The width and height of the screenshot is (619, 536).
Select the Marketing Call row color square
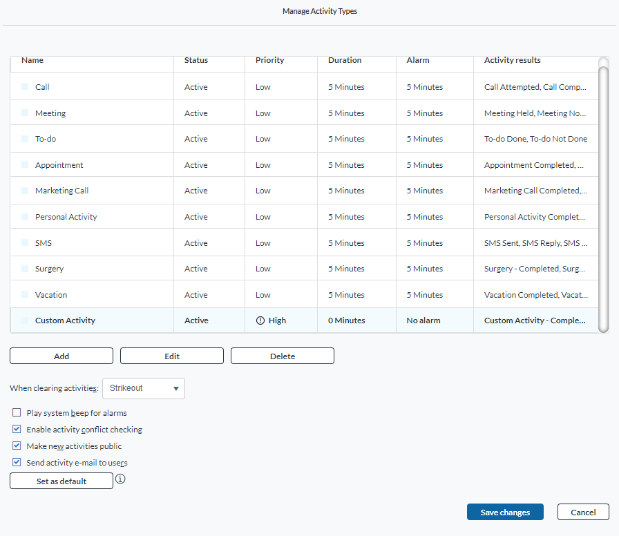coord(25,190)
